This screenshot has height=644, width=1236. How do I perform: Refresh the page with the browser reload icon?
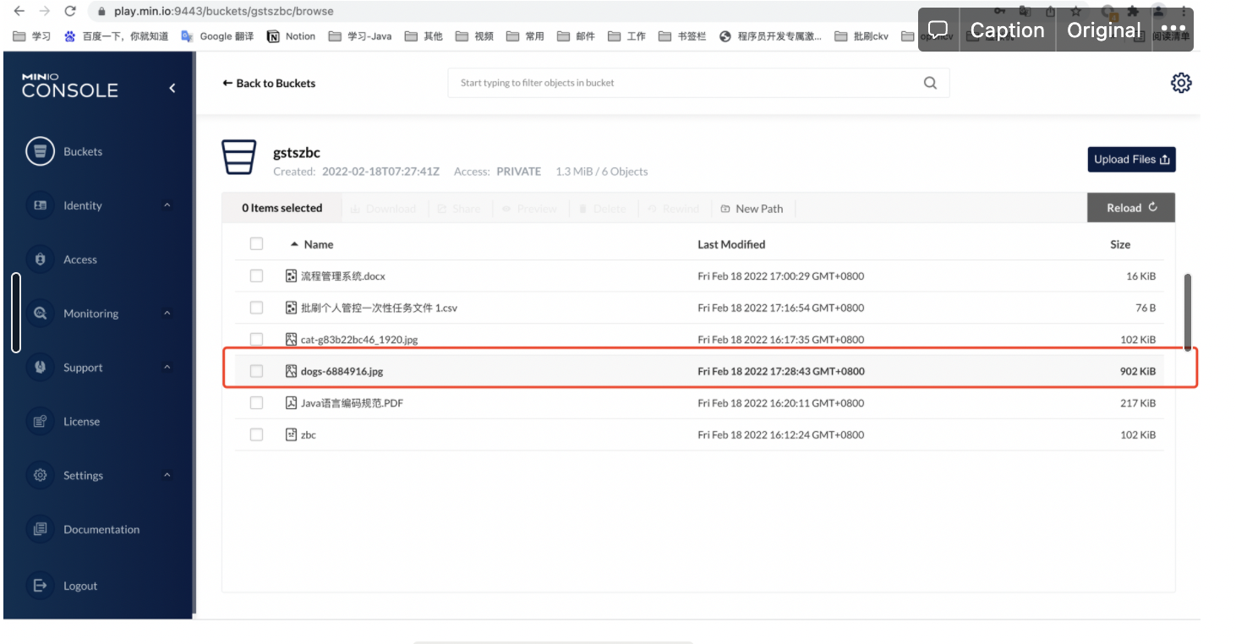pos(70,12)
